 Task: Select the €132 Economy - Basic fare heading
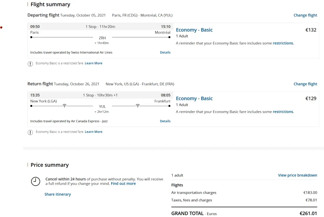pyautogui.click(x=194, y=30)
